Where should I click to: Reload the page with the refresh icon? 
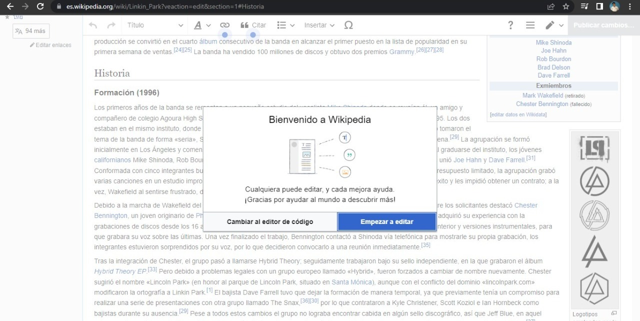[40, 6]
